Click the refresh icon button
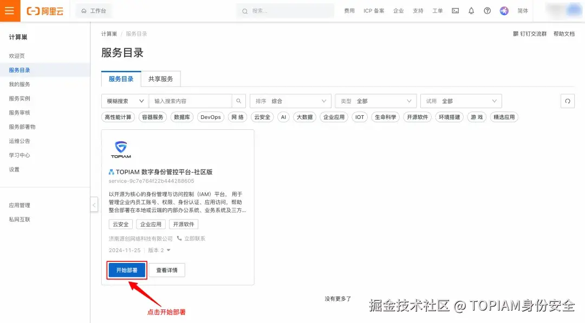 (x=568, y=101)
